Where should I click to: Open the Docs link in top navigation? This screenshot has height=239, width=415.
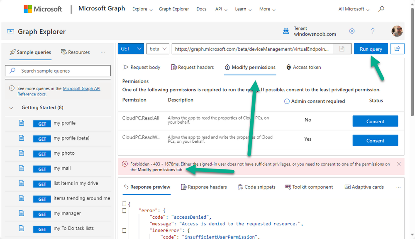(201, 9)
